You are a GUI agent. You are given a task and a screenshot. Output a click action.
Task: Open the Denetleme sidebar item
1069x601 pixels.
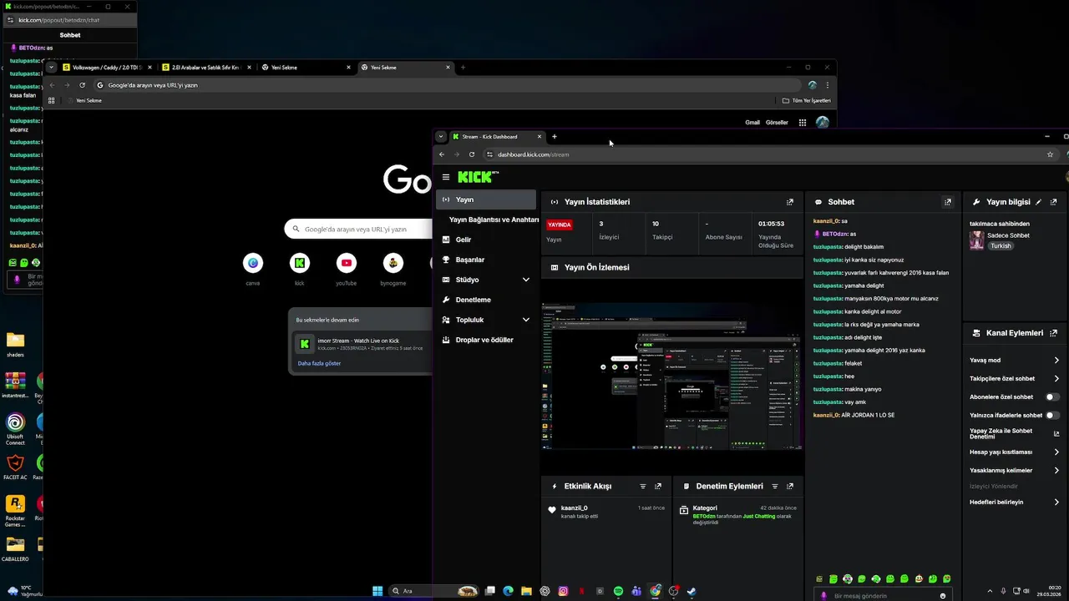point(486,300)
